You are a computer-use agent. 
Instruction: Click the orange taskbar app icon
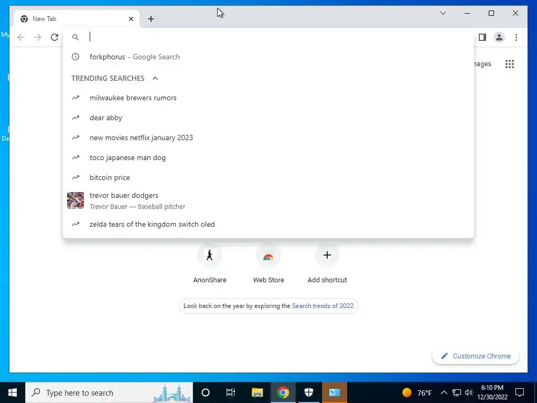coord(335,393)
